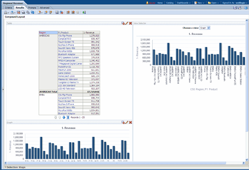Click LCD HD Television product link
This screenshot has height=170, width=249.
point(66,89)
